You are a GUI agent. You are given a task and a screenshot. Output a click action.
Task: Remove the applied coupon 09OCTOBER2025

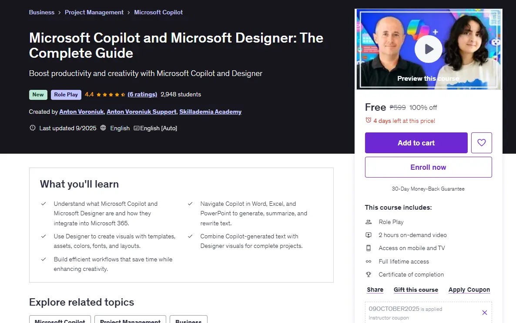[484, 313]
